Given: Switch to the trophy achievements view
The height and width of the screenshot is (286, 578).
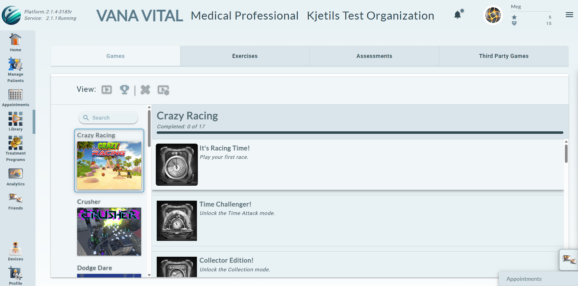Looking at the screenshot, I should click(x=124, y=90).
